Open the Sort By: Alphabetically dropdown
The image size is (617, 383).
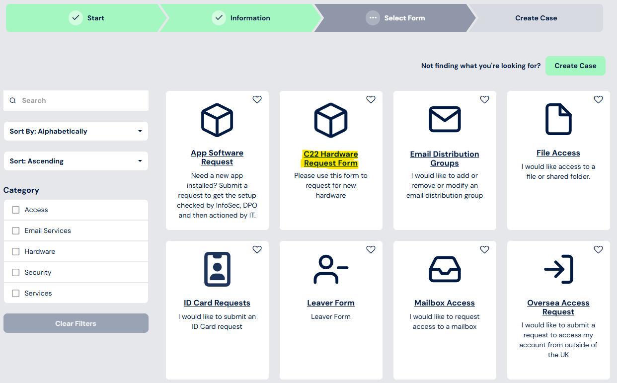(x=76, y=131)
